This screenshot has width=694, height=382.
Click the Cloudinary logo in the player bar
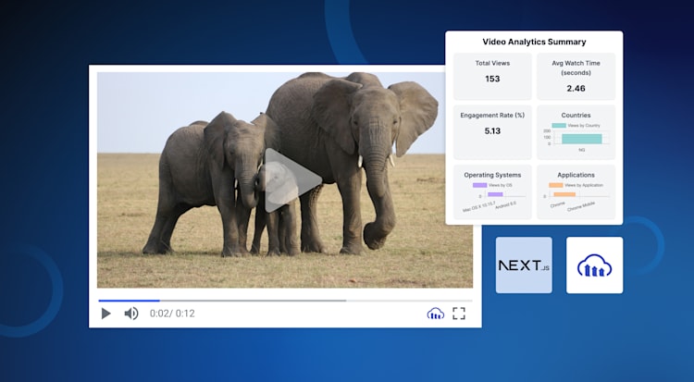point(436,314)
